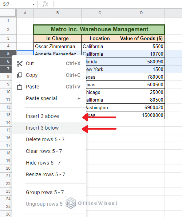
Task: Click the cell with value 580090
Action: tap(141, 62)
